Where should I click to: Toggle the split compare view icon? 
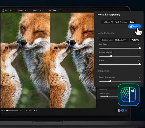tap(126, 110)
